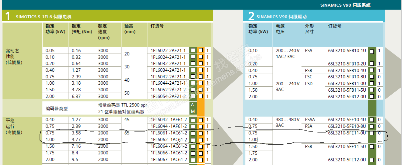The width and height of the screenshot is (402, 165).
Task: Click the frame size 'FSC' cell
Action: [309, 77]
